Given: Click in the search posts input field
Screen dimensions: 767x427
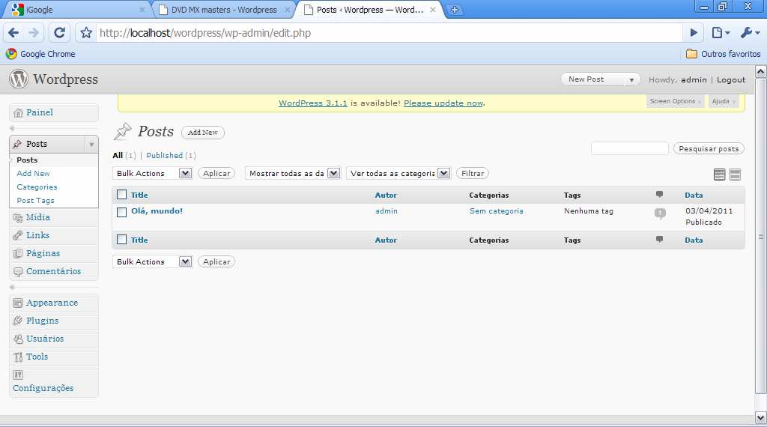Looking at the screenshot, I should click(x=629, y=148).
